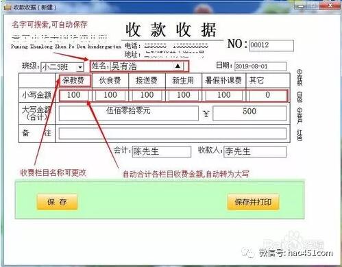Image resolution: width=342 pixels, height=267 pixels.
Task: Click the 保存并打印 button
Action: tap(253, 202)
